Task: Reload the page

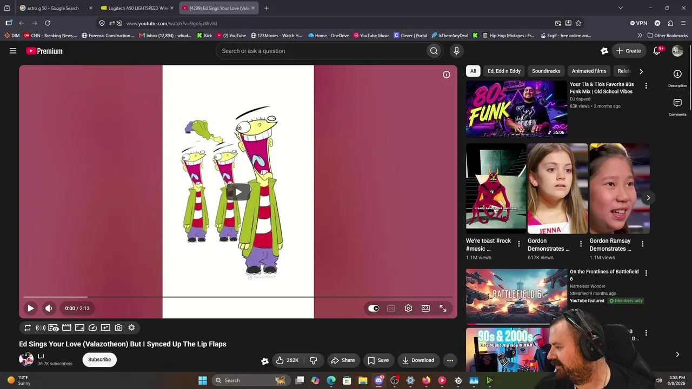Action: coord(48,23)
